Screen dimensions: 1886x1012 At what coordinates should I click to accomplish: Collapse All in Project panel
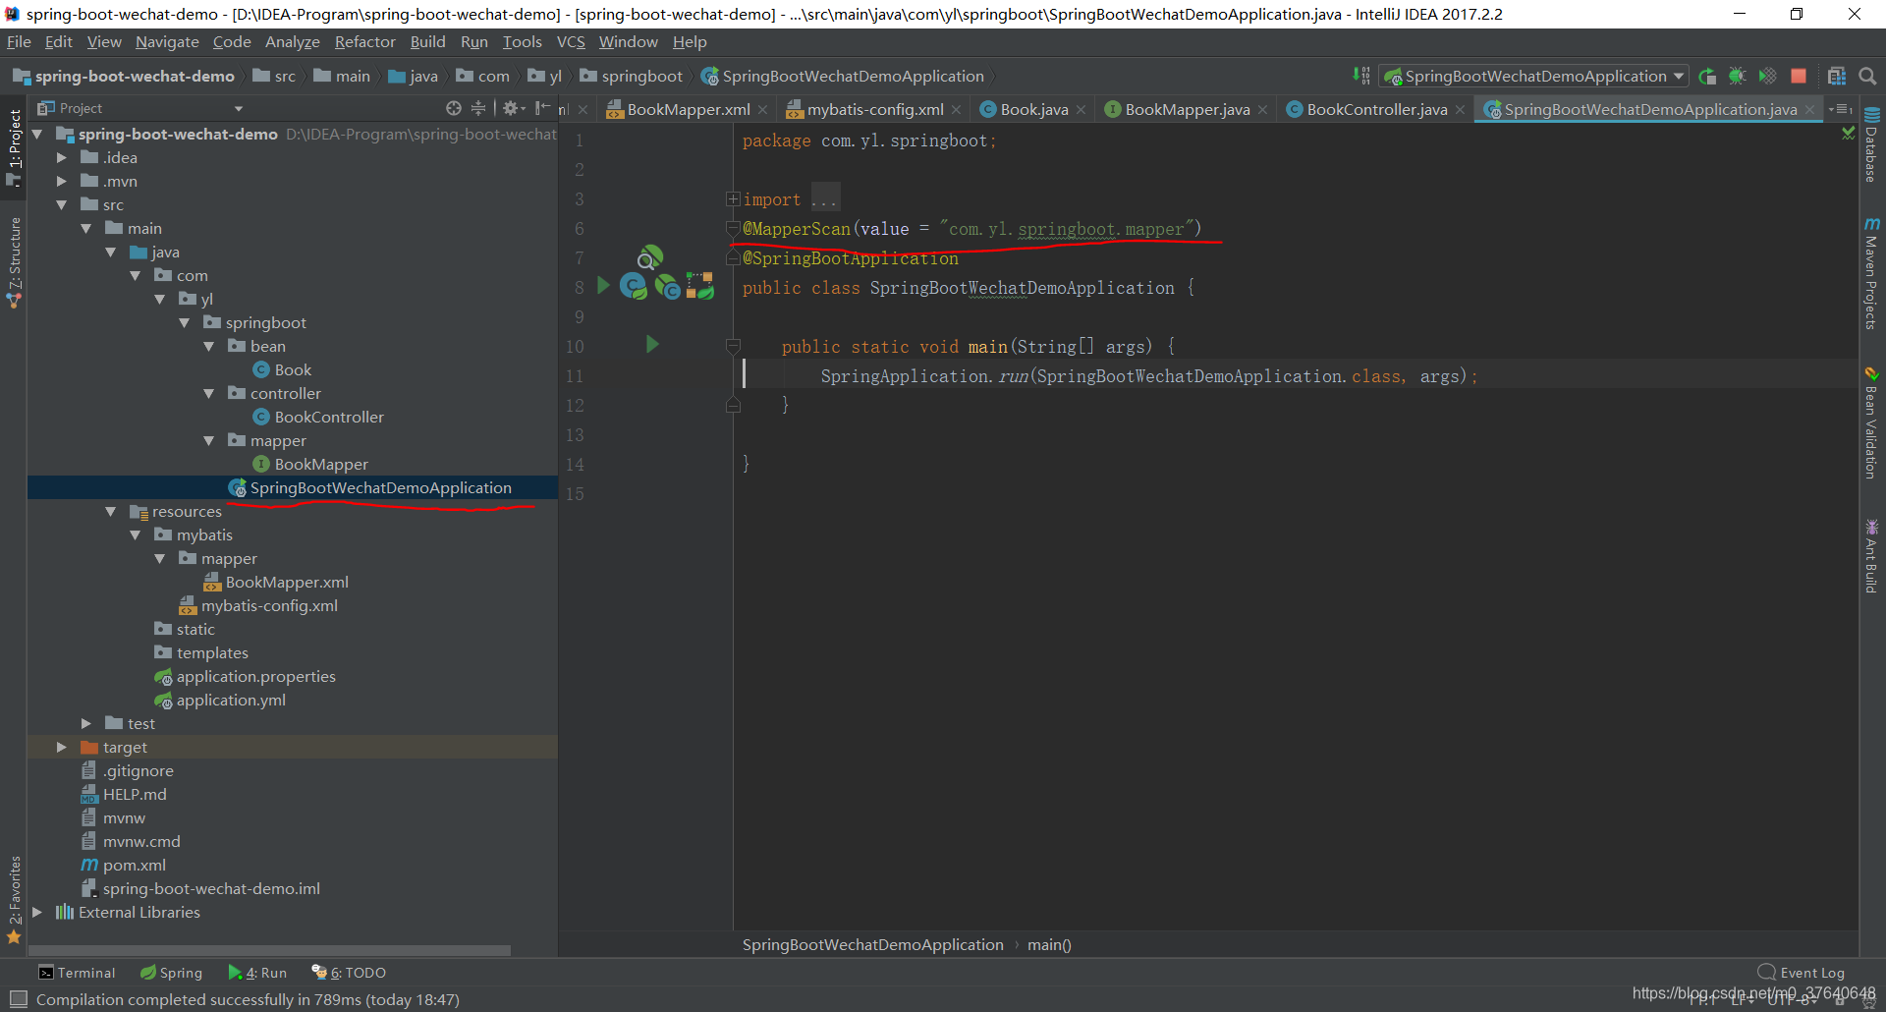pyautogui.click(x=478, y=108)
